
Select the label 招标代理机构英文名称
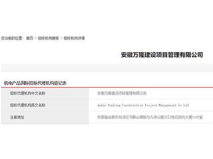pyautogui.click(x=28, y=105)
